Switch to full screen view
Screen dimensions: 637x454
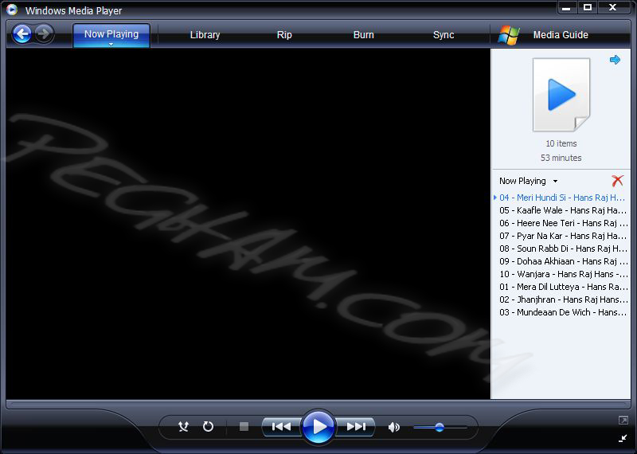tap(623, 421)
